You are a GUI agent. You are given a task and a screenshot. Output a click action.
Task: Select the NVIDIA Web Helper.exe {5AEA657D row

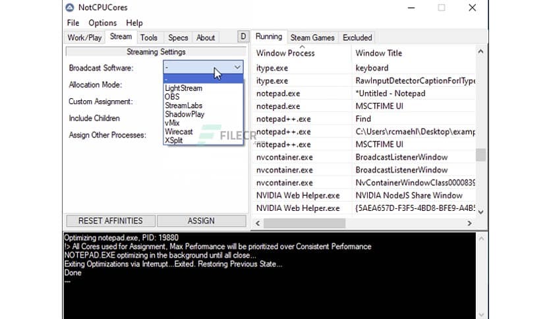click(364, 208)
